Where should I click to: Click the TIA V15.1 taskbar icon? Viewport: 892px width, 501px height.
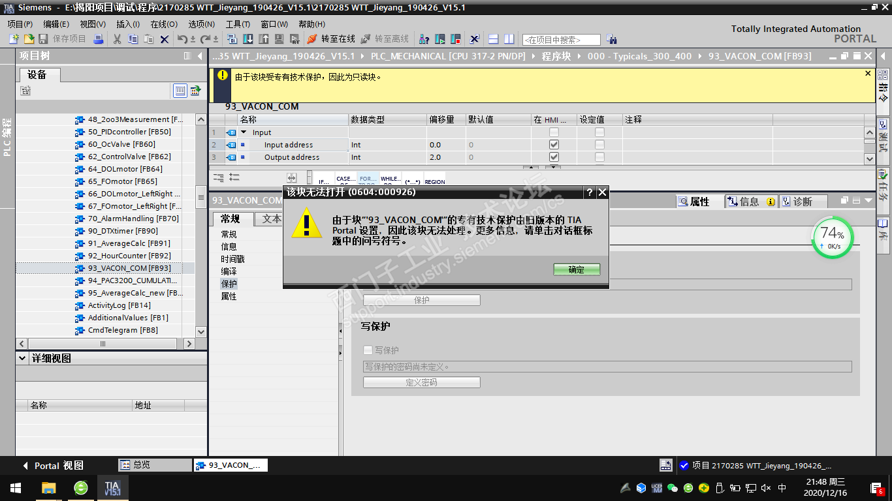112,488
